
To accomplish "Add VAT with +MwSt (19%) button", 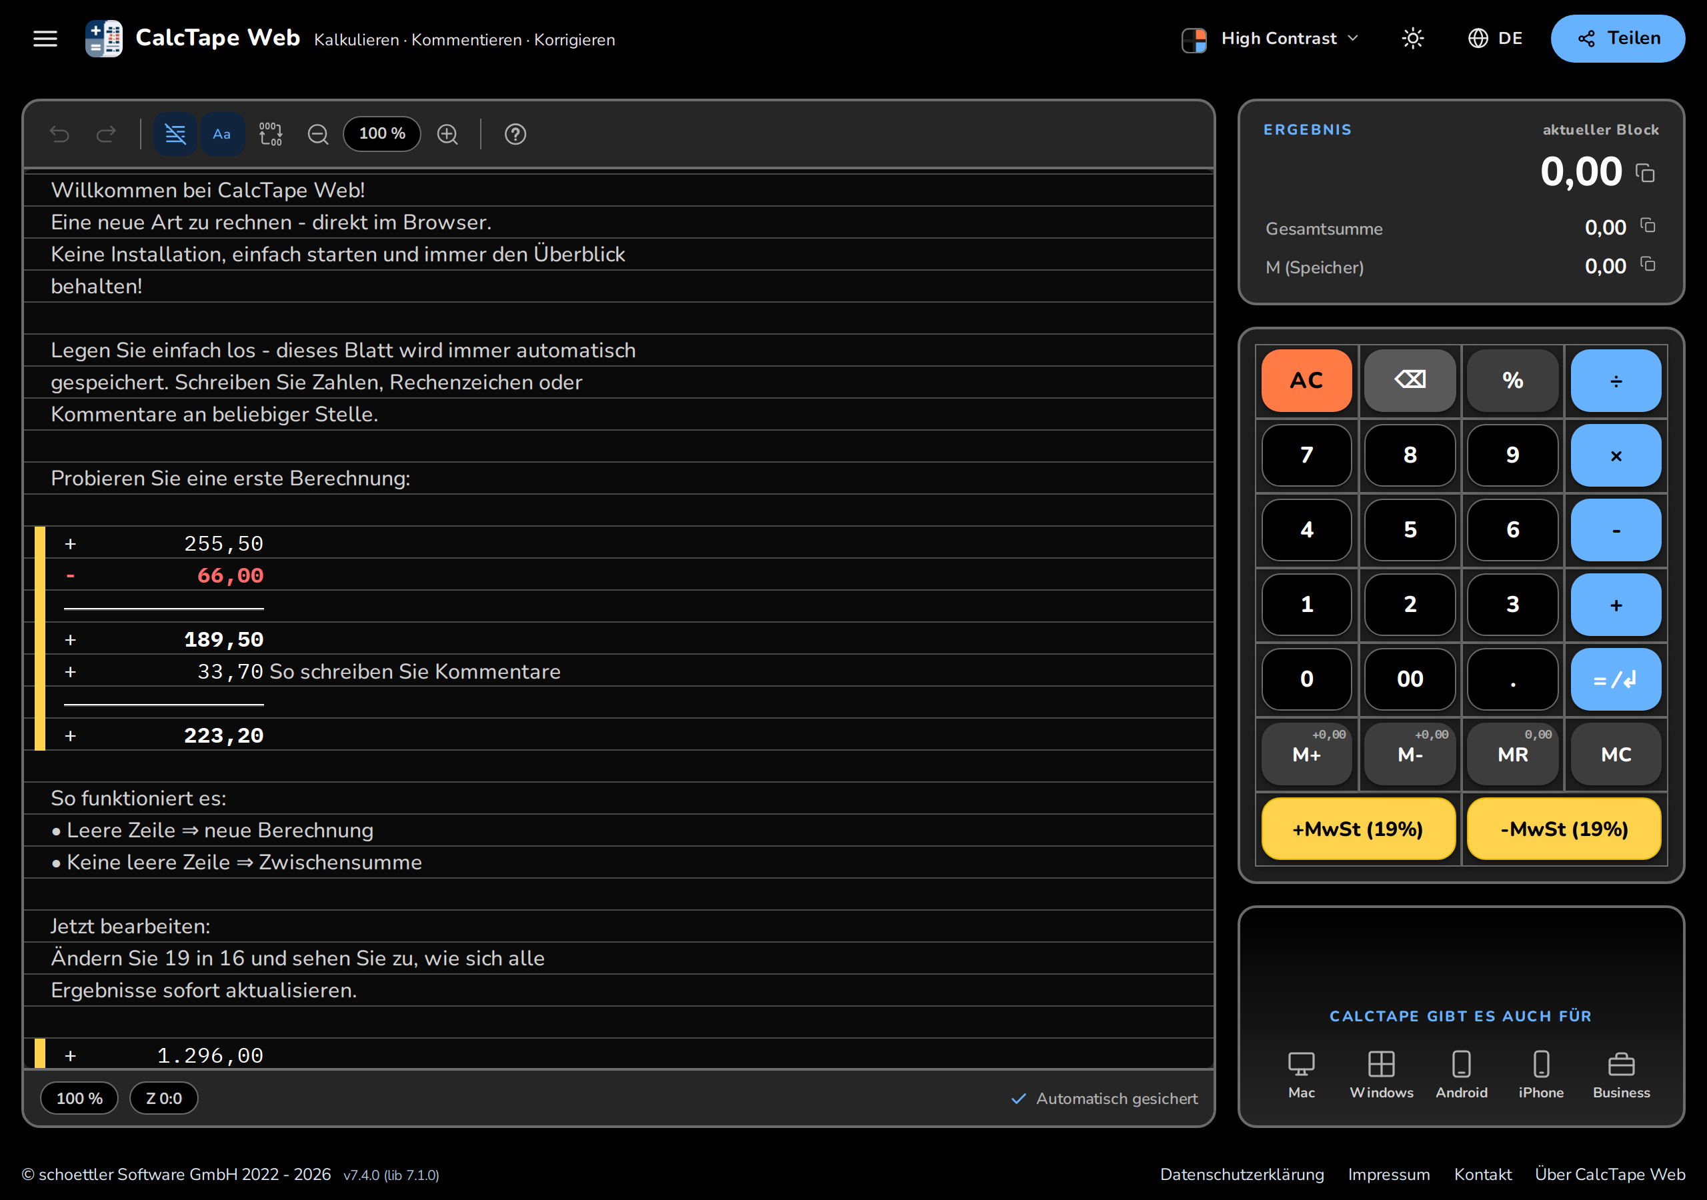I will 1358,829.
